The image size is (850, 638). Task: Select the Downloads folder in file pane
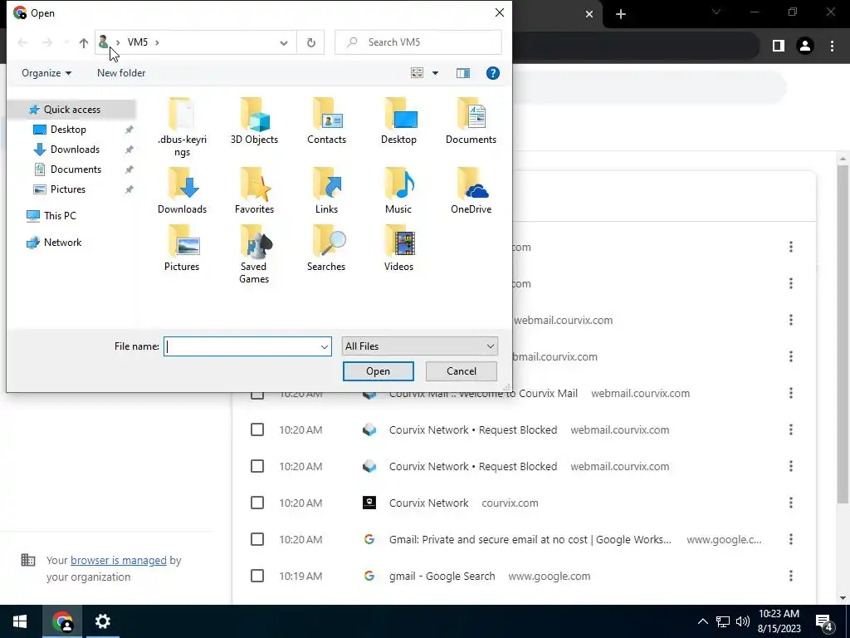point(182,191)
